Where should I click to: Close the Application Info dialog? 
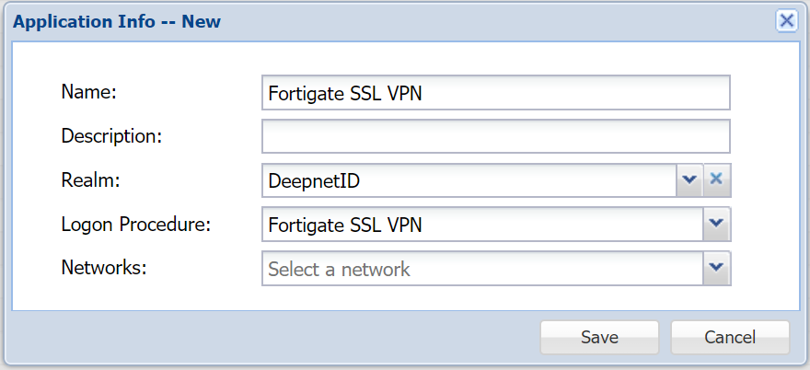pyautogui.click(x=786, y=21)
